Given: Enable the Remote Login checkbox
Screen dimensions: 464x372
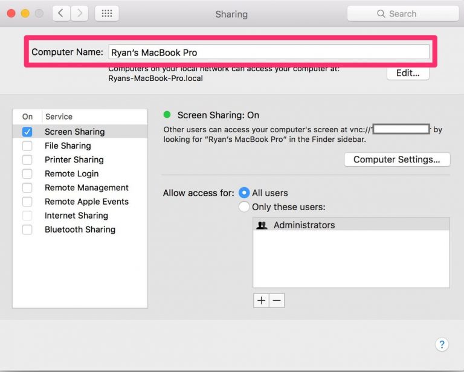Looking at the screenshot, I should 27,173.
